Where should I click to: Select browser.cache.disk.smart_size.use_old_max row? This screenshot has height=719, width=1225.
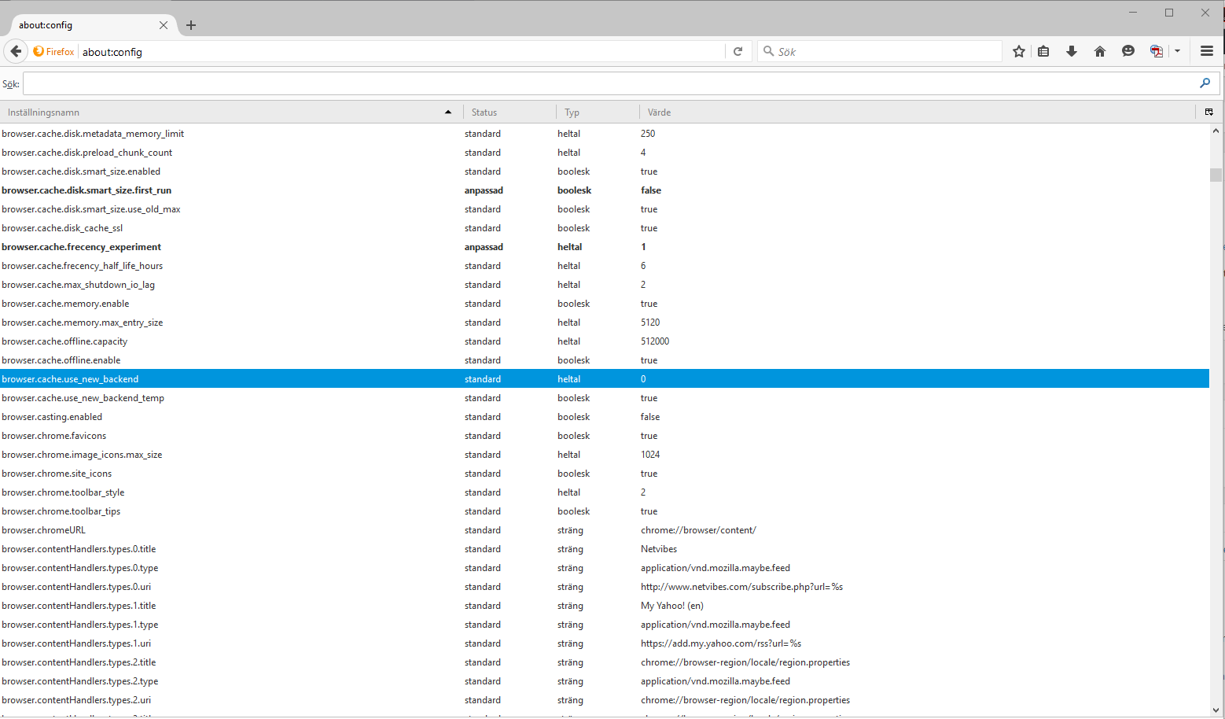(x=605, y=209)
